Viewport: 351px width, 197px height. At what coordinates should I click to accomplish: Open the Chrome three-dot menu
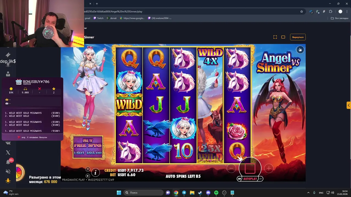click(347, 11)
